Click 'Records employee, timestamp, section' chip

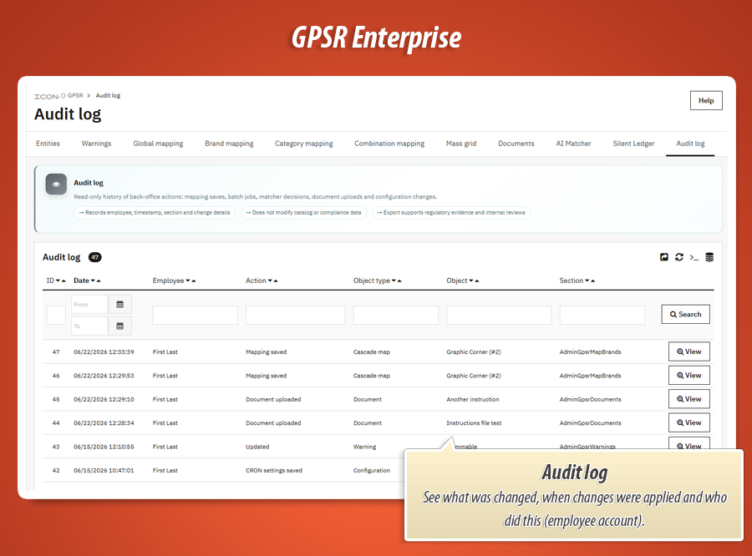(x=155, y=213)
